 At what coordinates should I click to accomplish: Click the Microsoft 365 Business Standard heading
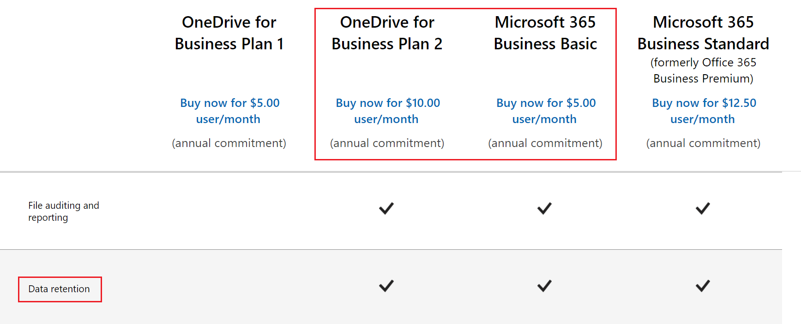pyautogui.click(x=703, y=33)
